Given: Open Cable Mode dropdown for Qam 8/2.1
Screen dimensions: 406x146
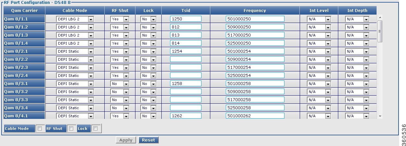Looking at the screenshot, I should pos(75,51).
